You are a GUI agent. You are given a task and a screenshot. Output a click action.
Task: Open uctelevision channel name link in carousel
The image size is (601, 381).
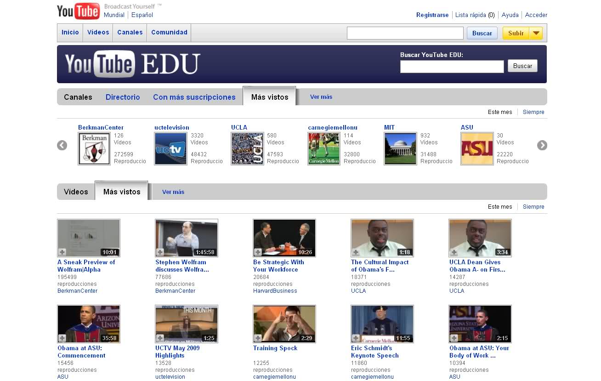point(172,128)
